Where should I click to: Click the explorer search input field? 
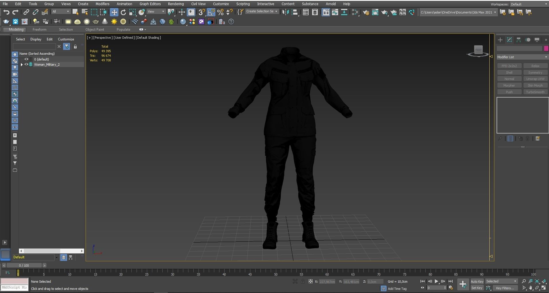point(34,46)
